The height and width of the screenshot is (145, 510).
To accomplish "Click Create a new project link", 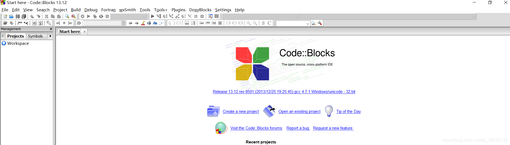I will point(241,111).
